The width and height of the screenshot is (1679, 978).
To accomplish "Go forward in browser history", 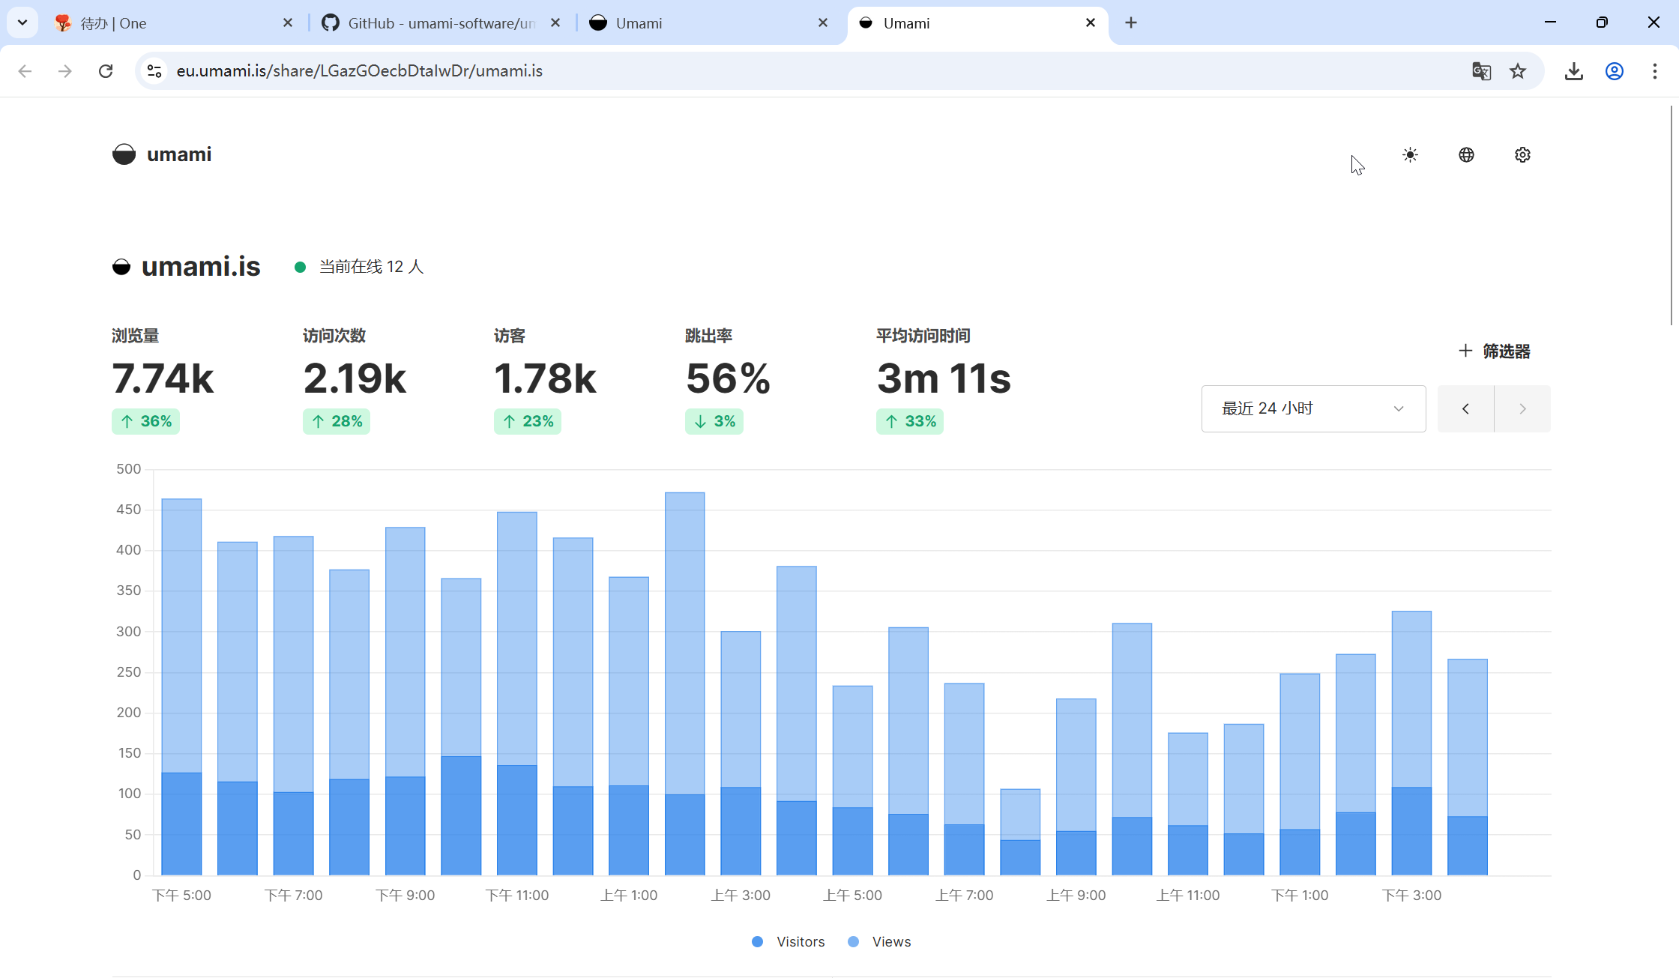I will click(65, 71).
